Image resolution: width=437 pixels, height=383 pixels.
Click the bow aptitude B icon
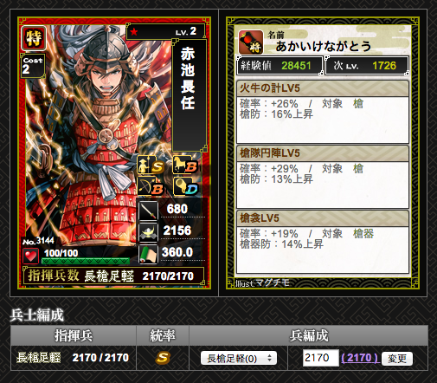coord(151,186)
